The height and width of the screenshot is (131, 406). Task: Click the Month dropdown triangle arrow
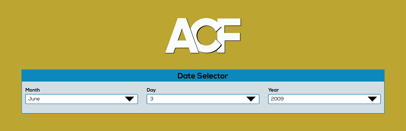pyautogui.click(x=129, y=99)
